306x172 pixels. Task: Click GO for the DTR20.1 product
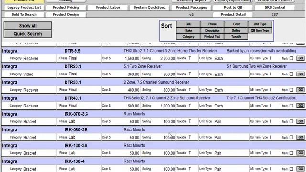click(301, 74)
